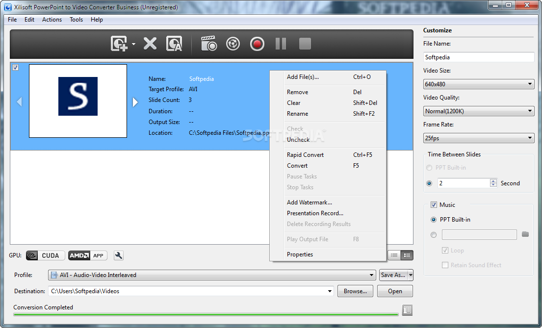Image resolution: width=542 pixels, height=328 pixels.
Task: Select PPT Built-in time between slides
Action: pos(429,168)
